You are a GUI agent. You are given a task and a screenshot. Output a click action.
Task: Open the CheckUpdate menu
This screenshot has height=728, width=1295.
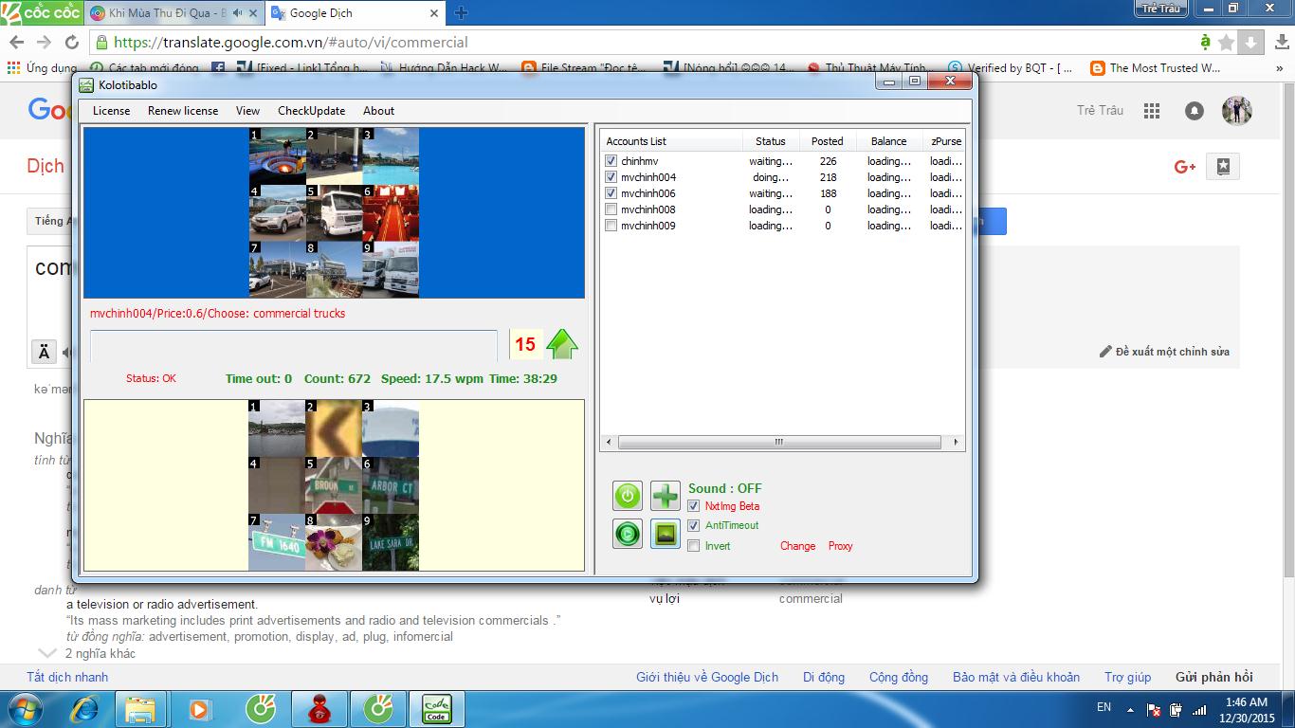(x=311, y=111)
